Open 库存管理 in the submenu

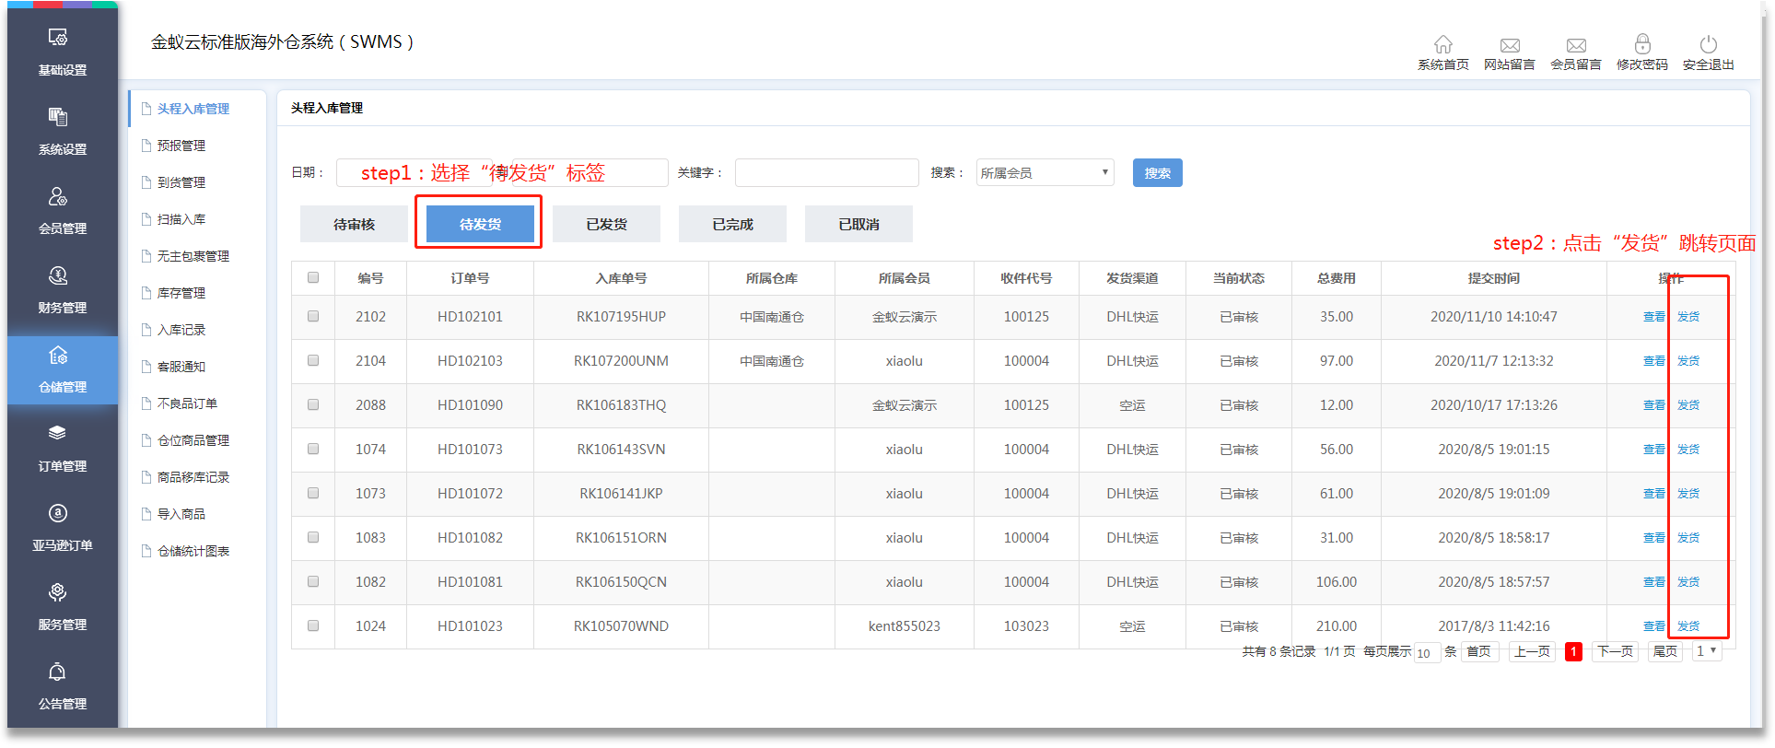pyautogui.click(x=181, y=293)
